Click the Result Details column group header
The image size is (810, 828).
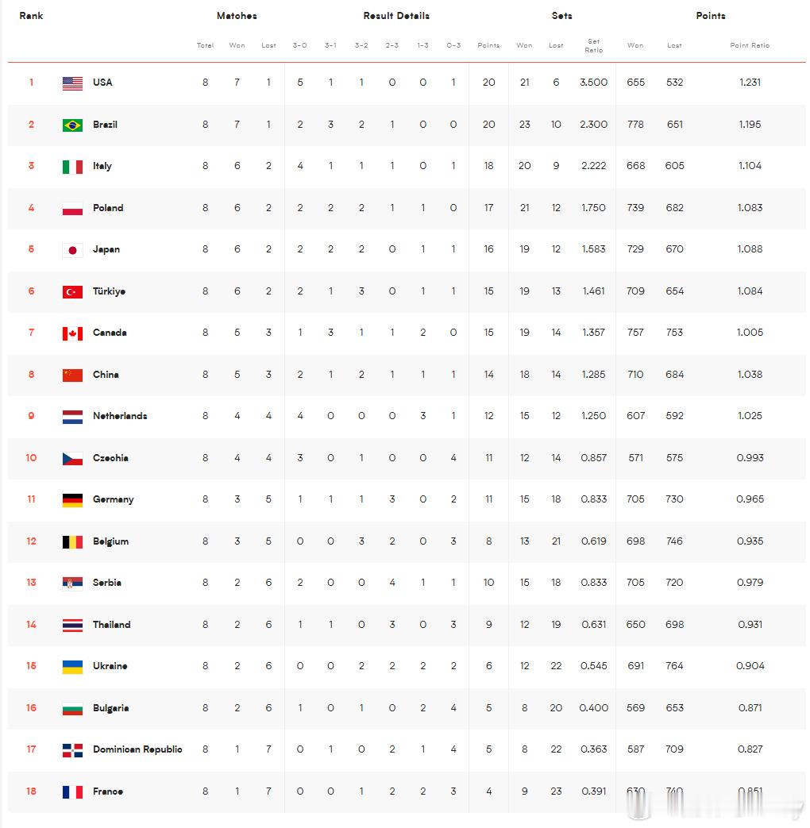[x=396, y=16]
